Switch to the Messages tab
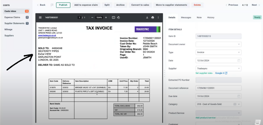This screenshot has height=125, width=263. click(186, 17)
